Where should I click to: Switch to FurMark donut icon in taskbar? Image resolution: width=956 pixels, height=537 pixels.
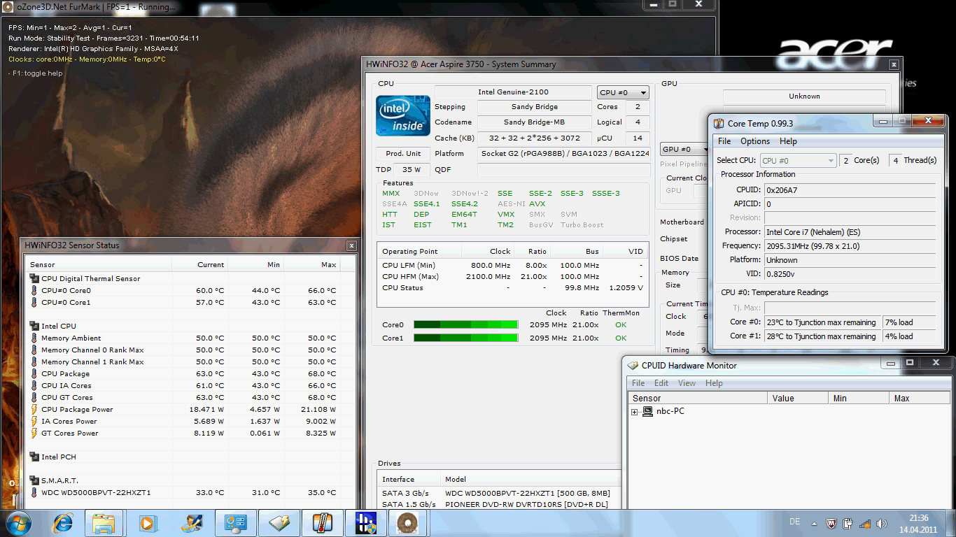pos(407,523)
